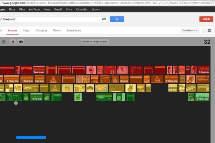
Task: Click the gray bouncing ball
Action: pyautogui.click(x=16, y=103)
